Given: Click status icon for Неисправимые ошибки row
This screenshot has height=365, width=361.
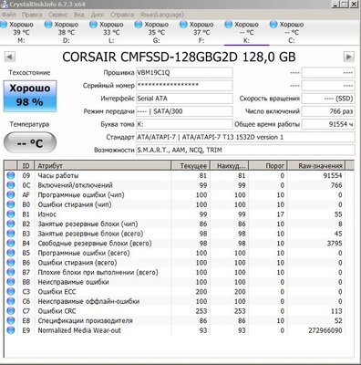Looking at the screenshot, I should click(x=11, y=282).
